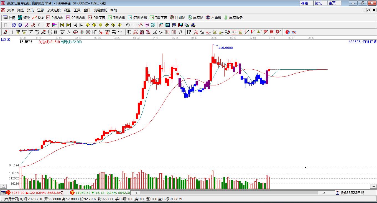The width and height of the screenshot is (377, 203).
Task: Click the save floppy disk icon
Action: 180,25
